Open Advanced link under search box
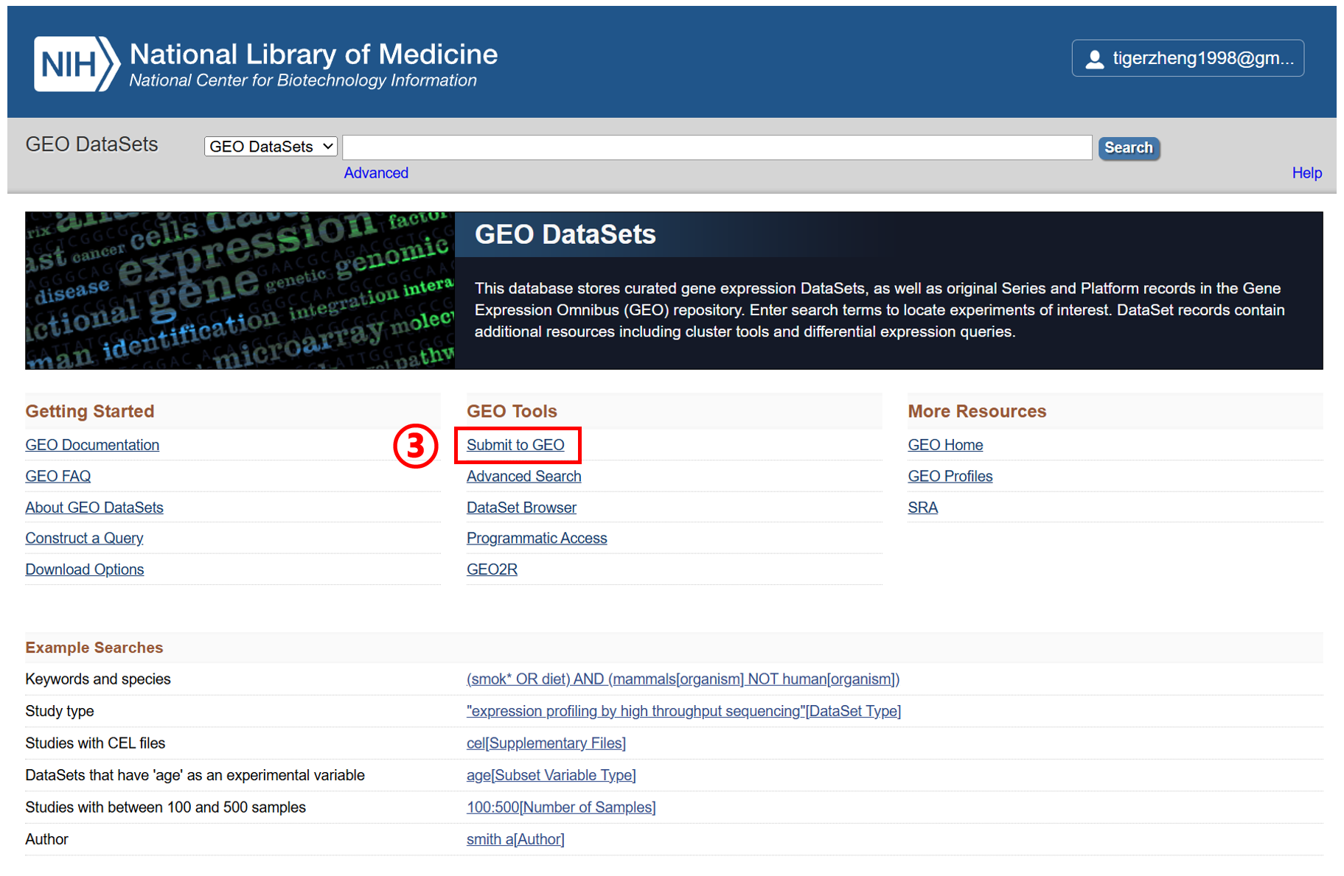Image resolution: width=1344 pixels, height=876 pixels. tap(376, 173)
